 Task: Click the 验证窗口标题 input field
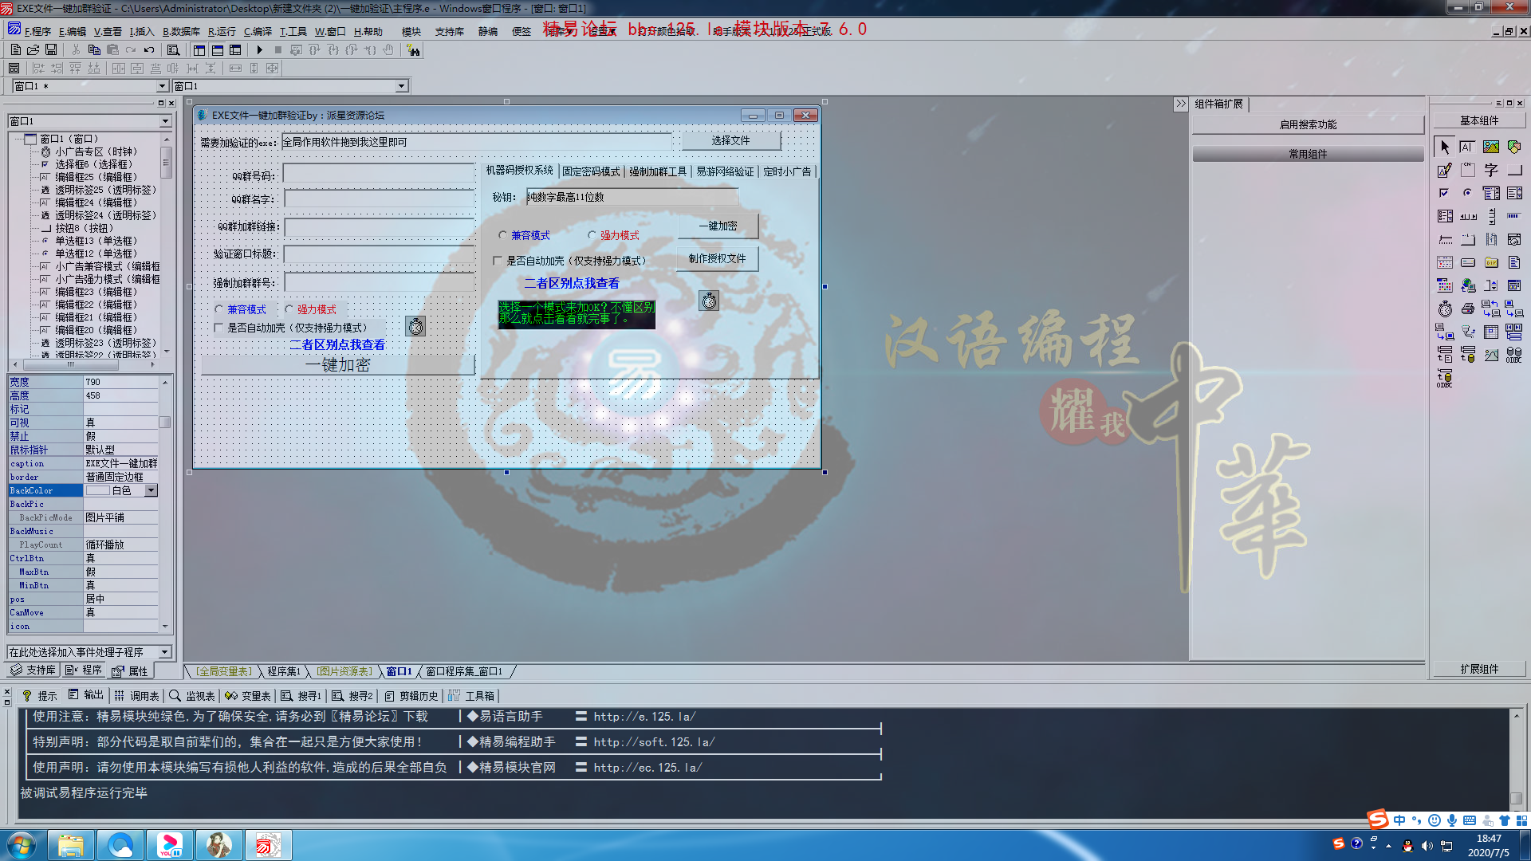(x=380, y=254)
